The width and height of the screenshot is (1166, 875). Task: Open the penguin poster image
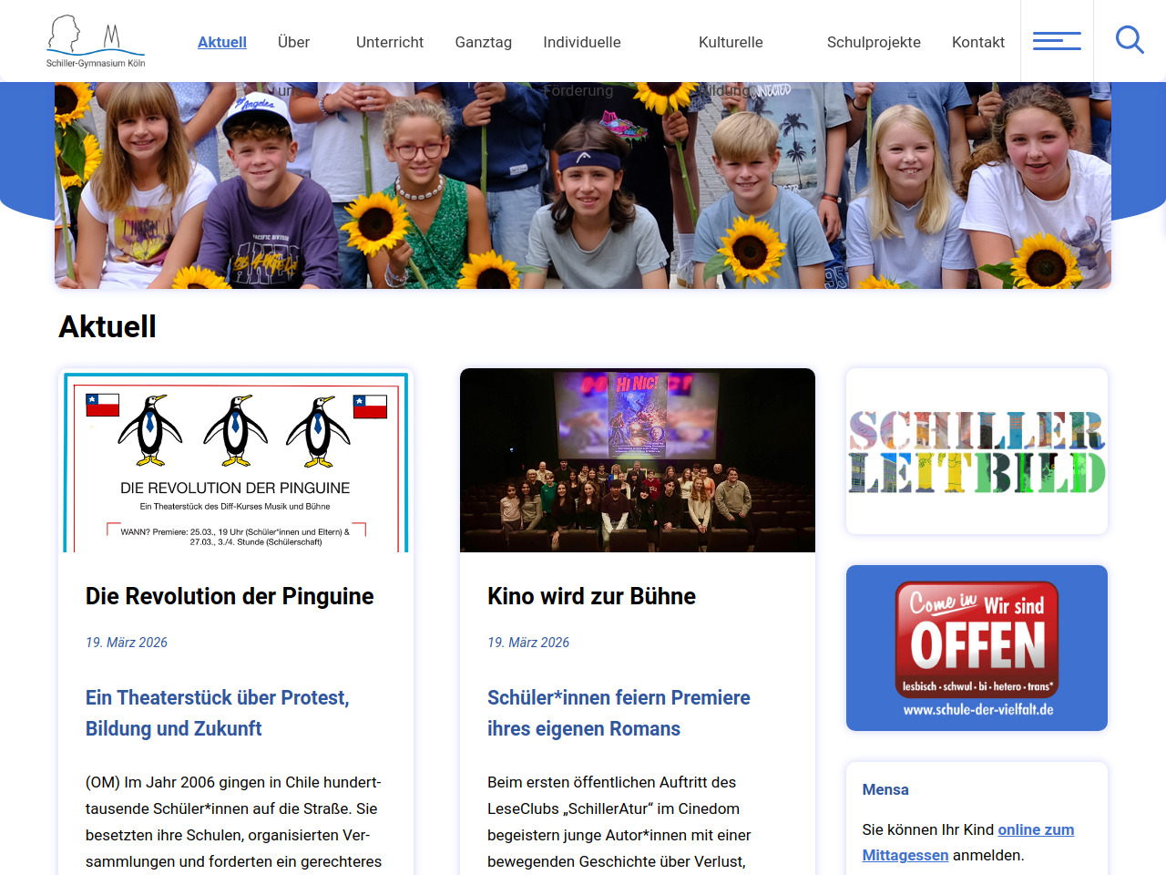[x=236, y=461]
